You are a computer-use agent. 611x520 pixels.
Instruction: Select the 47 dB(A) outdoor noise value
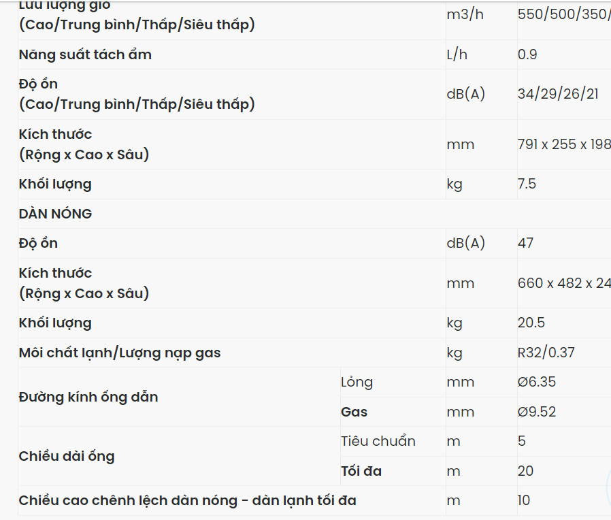pyautogui.click(x=525, y=243)
